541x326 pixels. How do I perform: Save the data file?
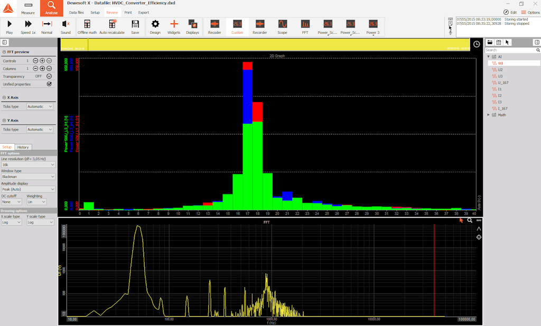[135, 27]
